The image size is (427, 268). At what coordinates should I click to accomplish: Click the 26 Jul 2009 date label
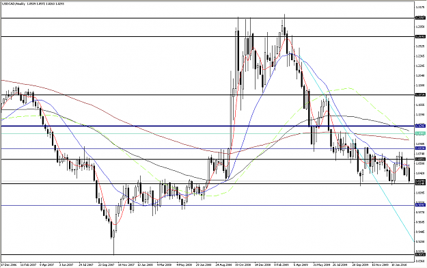(x=340, y=265)
